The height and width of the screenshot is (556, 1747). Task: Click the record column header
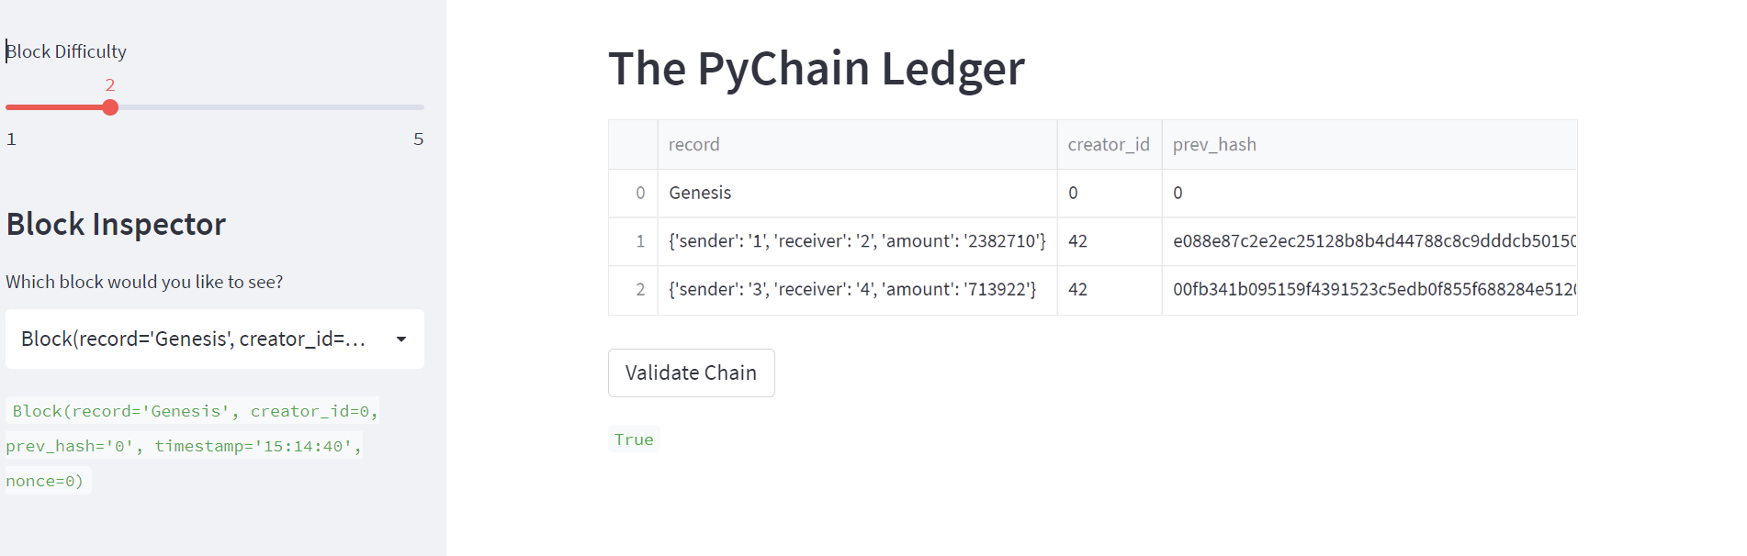pos(693,144)
